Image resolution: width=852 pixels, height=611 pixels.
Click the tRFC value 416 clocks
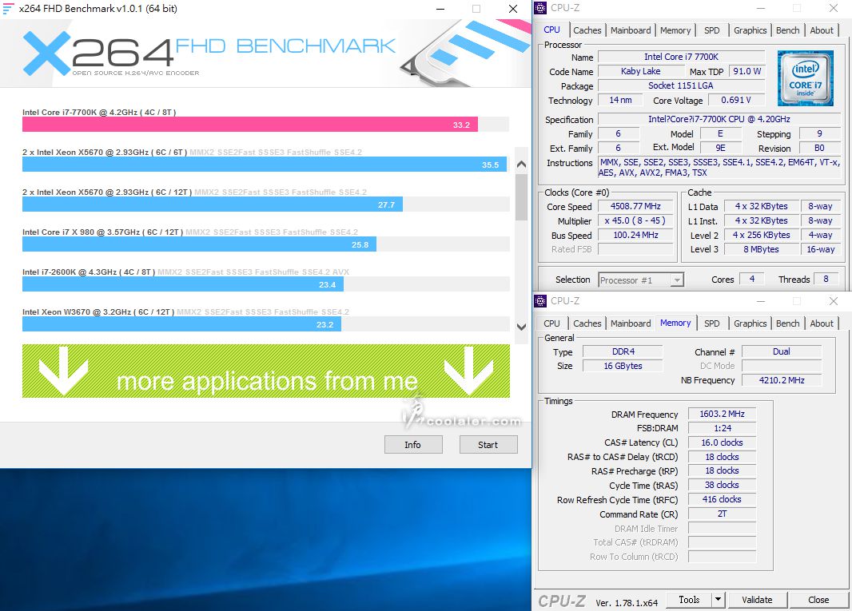[x=722, y=499]
